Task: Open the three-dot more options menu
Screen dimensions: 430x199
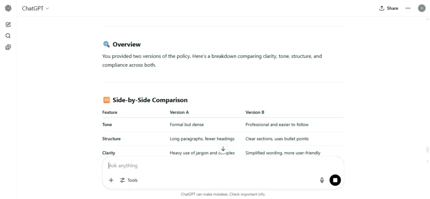Action: pyautogui.click(x=408, y=8)
